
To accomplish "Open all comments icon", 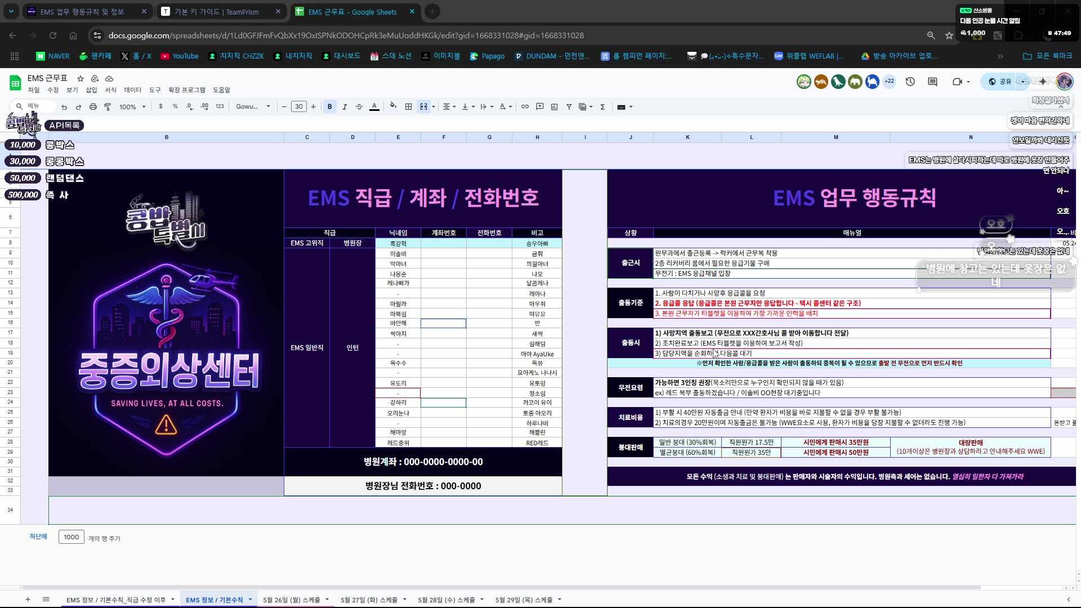I will tap(932, 82).
